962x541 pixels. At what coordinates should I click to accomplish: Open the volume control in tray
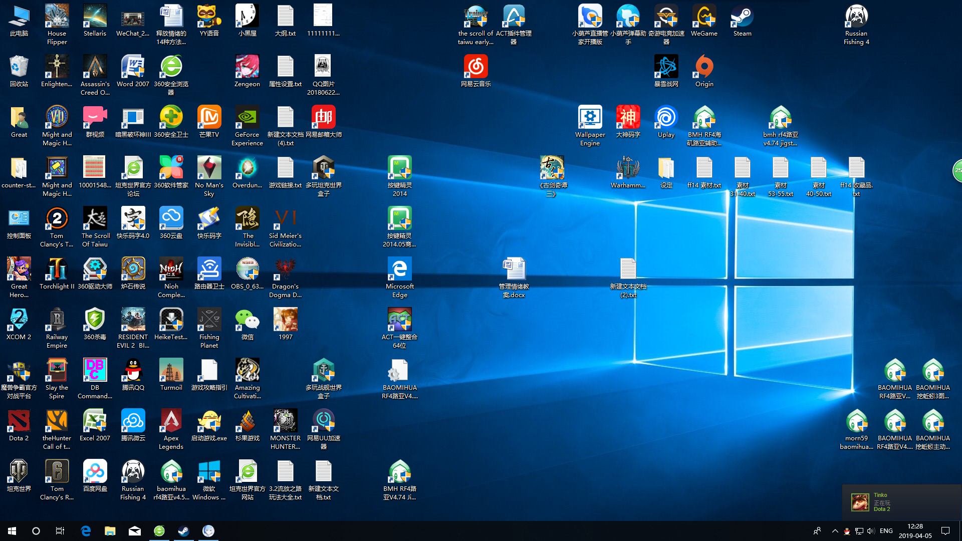click(x=871, y=531)
